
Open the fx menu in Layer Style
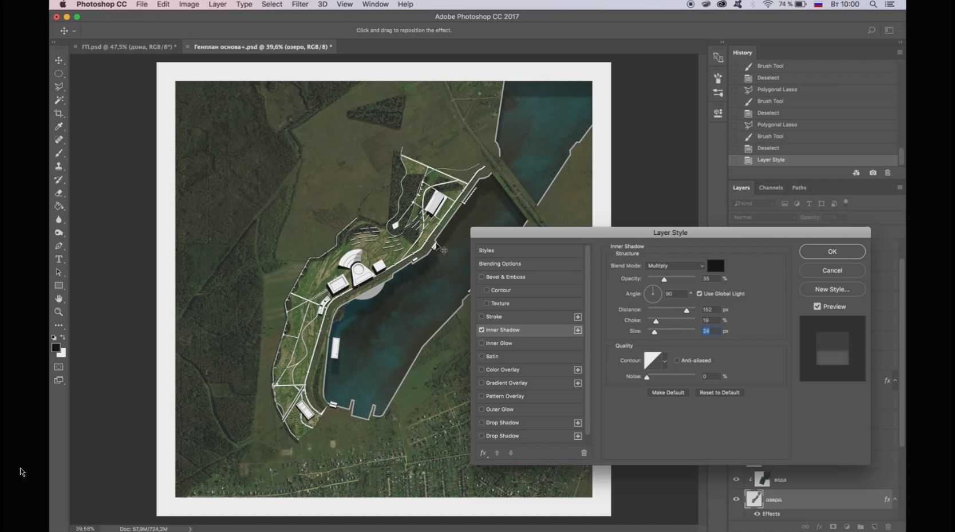point(483,453)
